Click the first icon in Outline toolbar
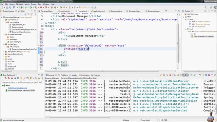The image size is (217, 122). [x=205, y=11]
